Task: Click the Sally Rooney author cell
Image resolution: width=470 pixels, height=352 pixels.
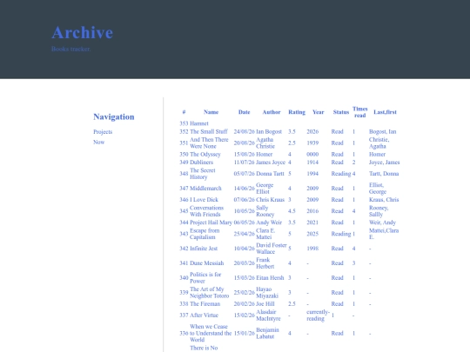Action: [265, 211]
